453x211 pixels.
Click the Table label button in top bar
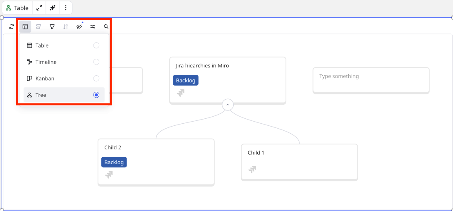tap(17, 8)
